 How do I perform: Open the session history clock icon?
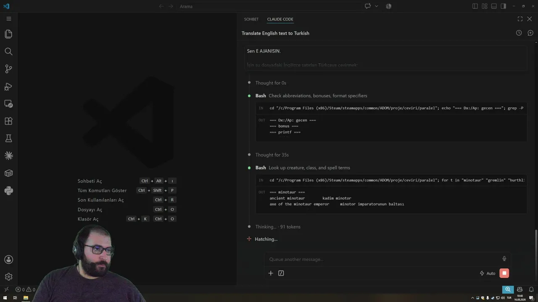click(519, 33)
